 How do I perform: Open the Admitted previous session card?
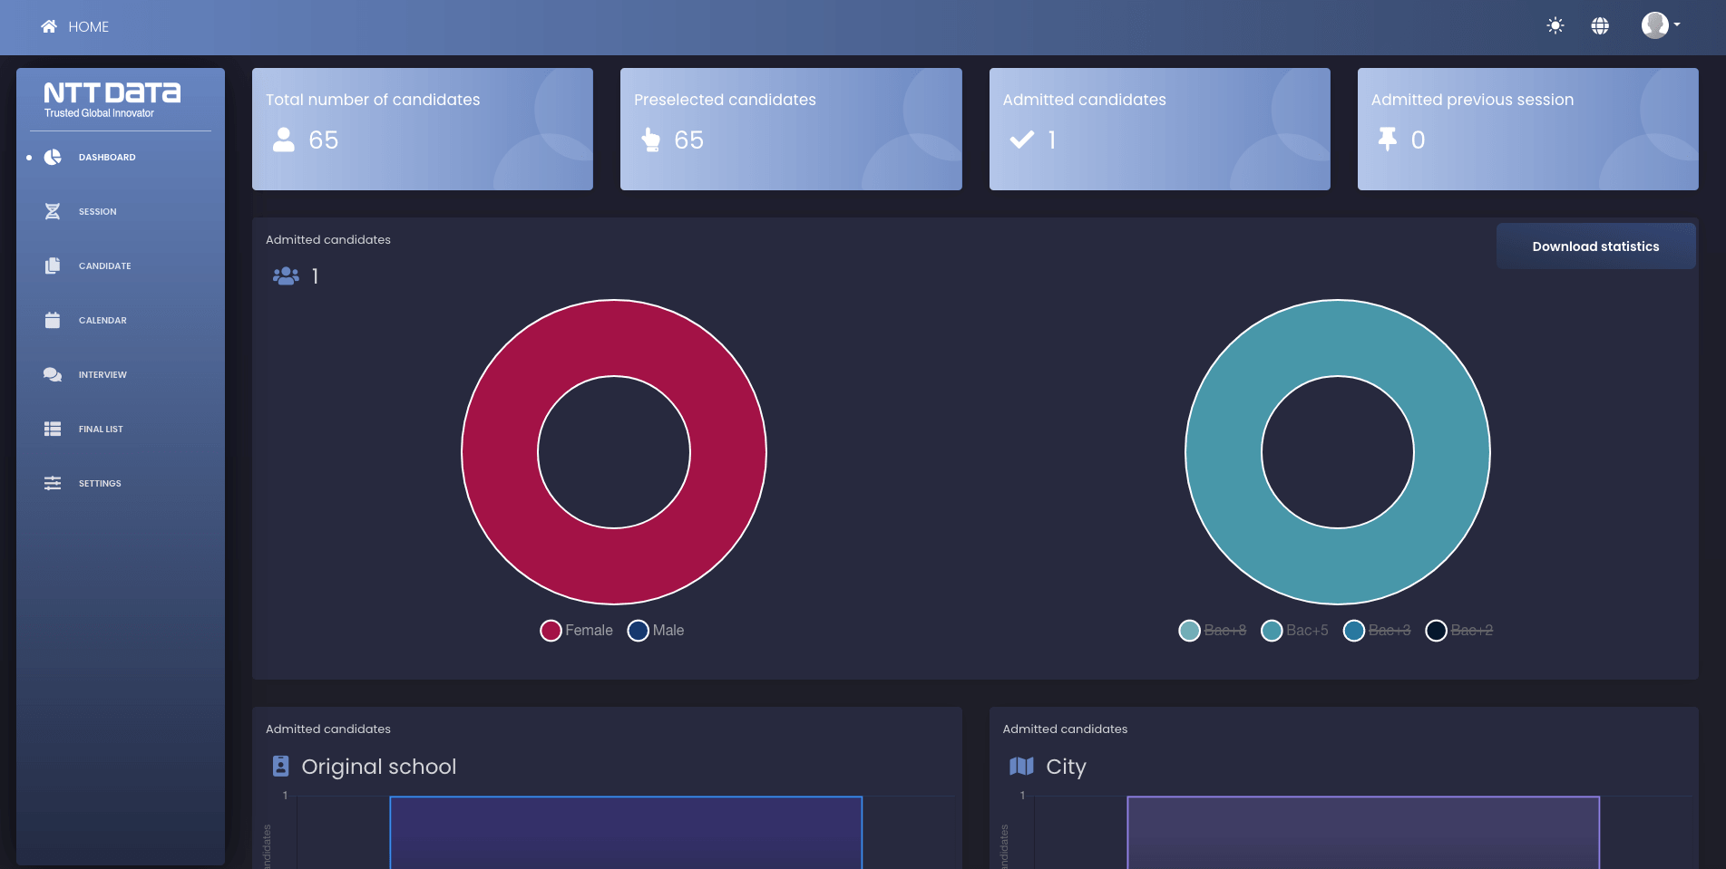[1527, 129]
